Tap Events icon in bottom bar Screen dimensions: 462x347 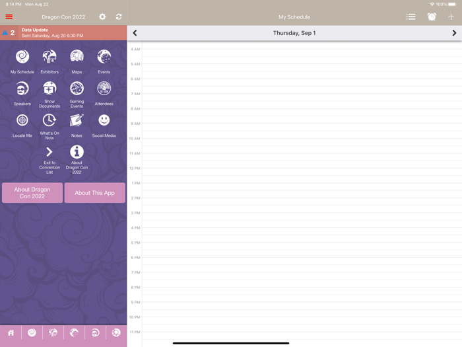[x=74, y=333]
